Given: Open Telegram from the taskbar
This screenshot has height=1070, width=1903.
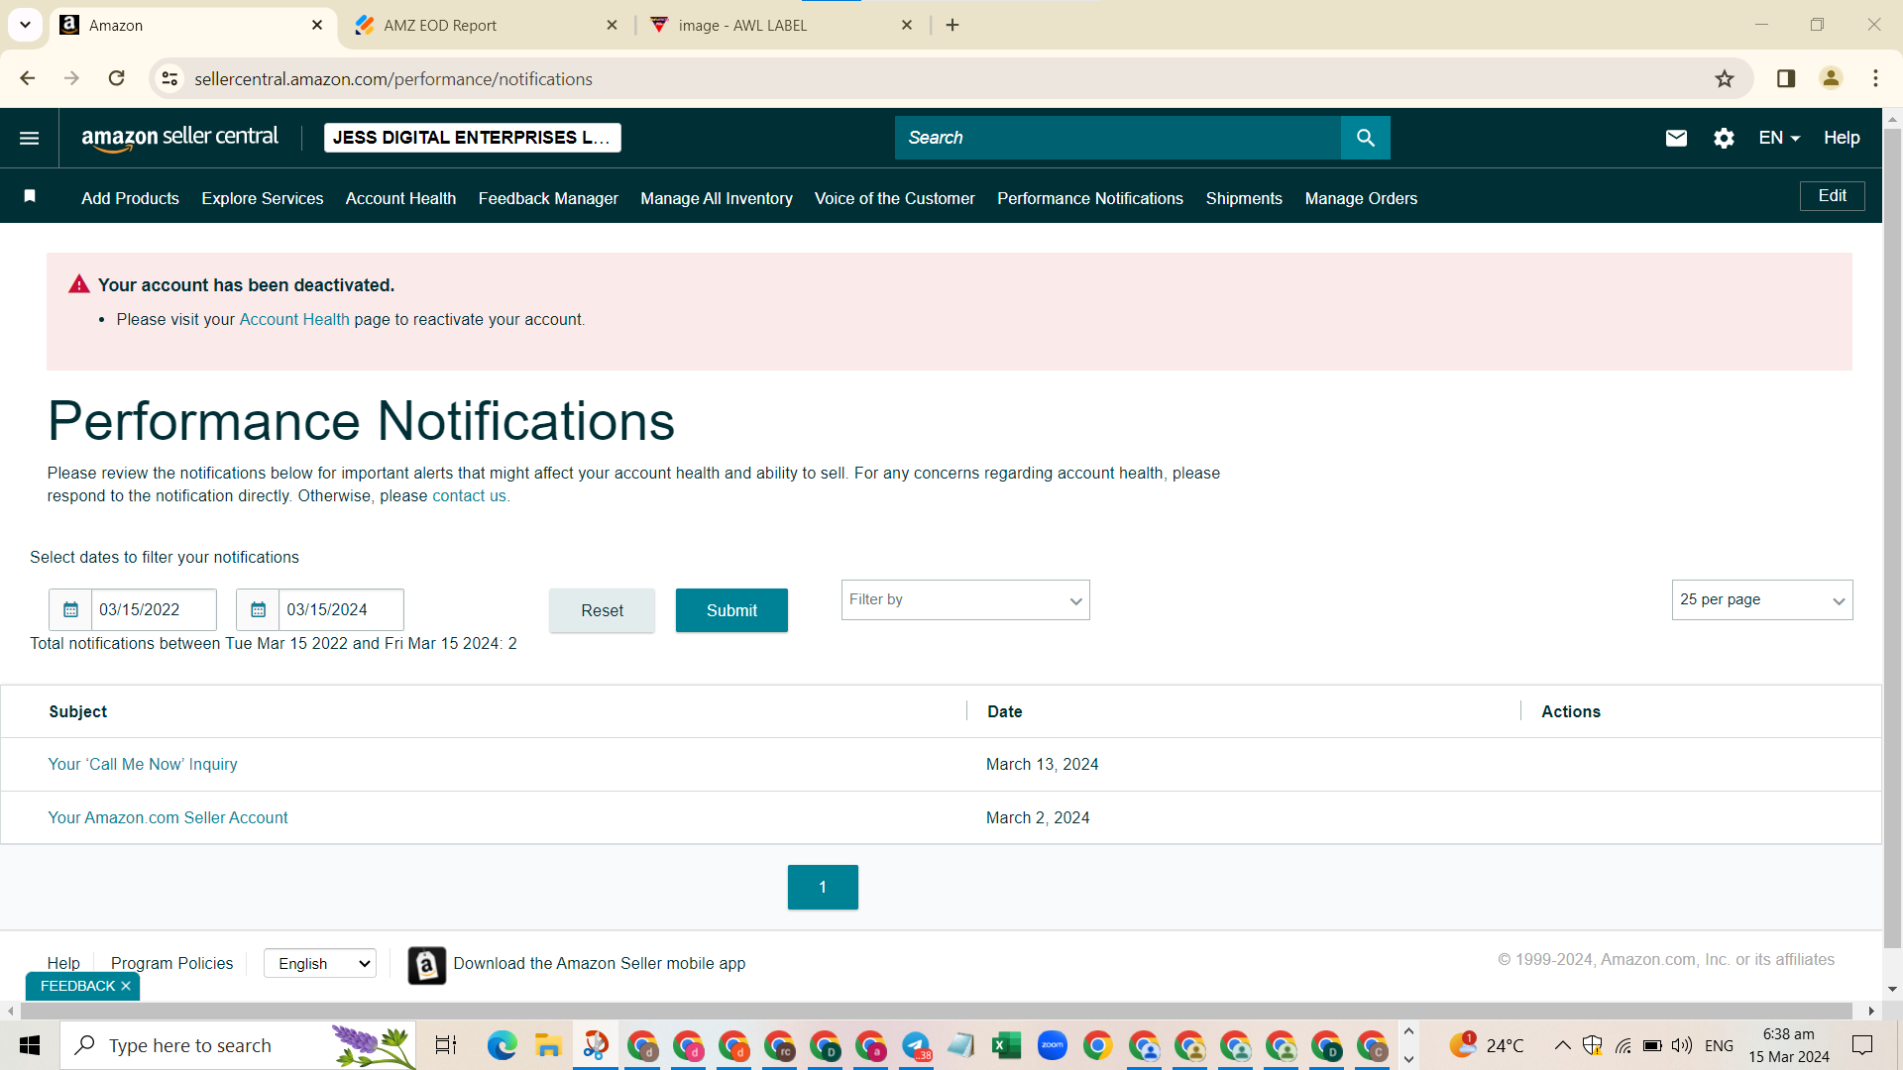Looking at the screenshot, I should click(x=916, y=1045).
